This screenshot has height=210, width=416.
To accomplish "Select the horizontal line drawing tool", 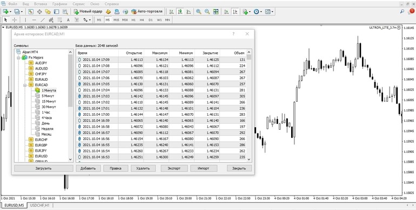I will tap(34, 20).
